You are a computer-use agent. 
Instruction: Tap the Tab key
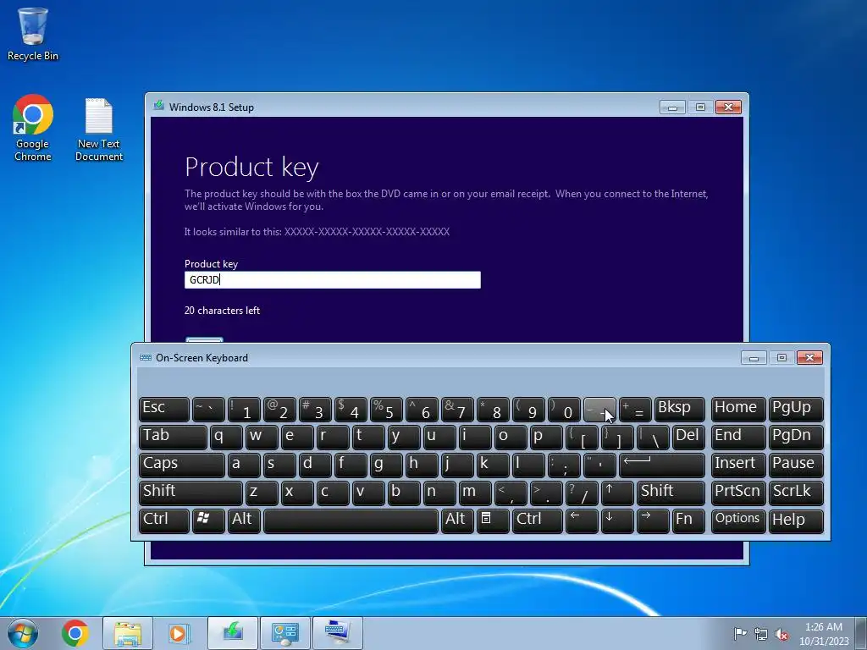coord(173,437)
